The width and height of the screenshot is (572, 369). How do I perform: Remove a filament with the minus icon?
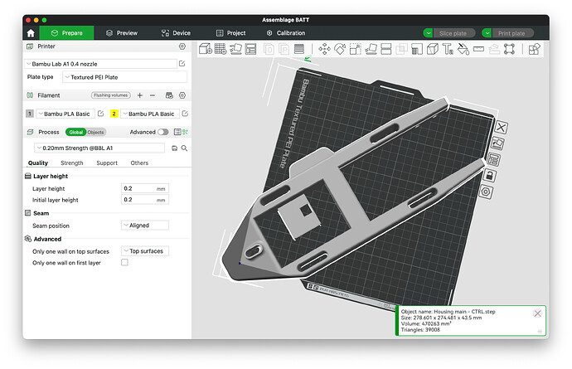point(153,95)
